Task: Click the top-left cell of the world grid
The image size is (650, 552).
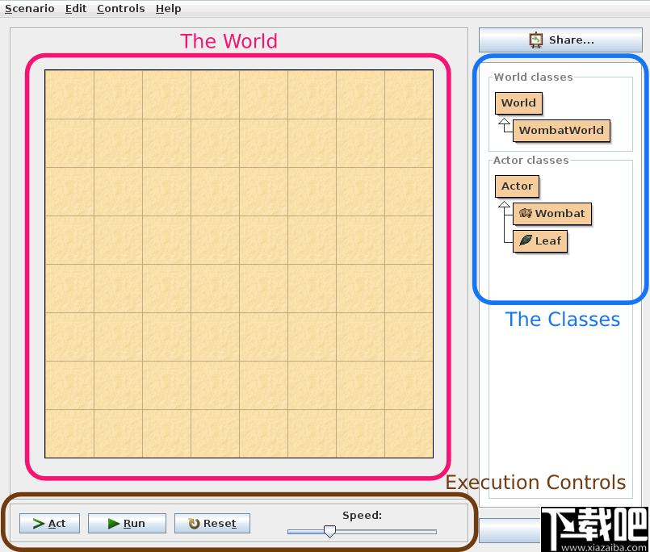Action: [x=69, y=94]
